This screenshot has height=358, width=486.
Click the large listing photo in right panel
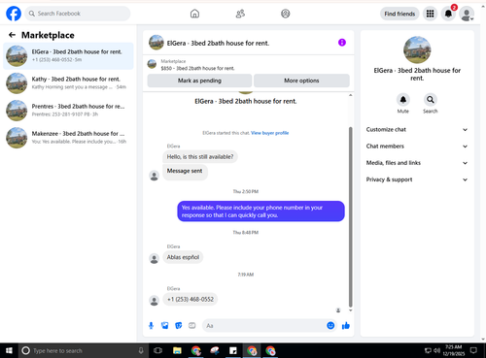(417, 49)
